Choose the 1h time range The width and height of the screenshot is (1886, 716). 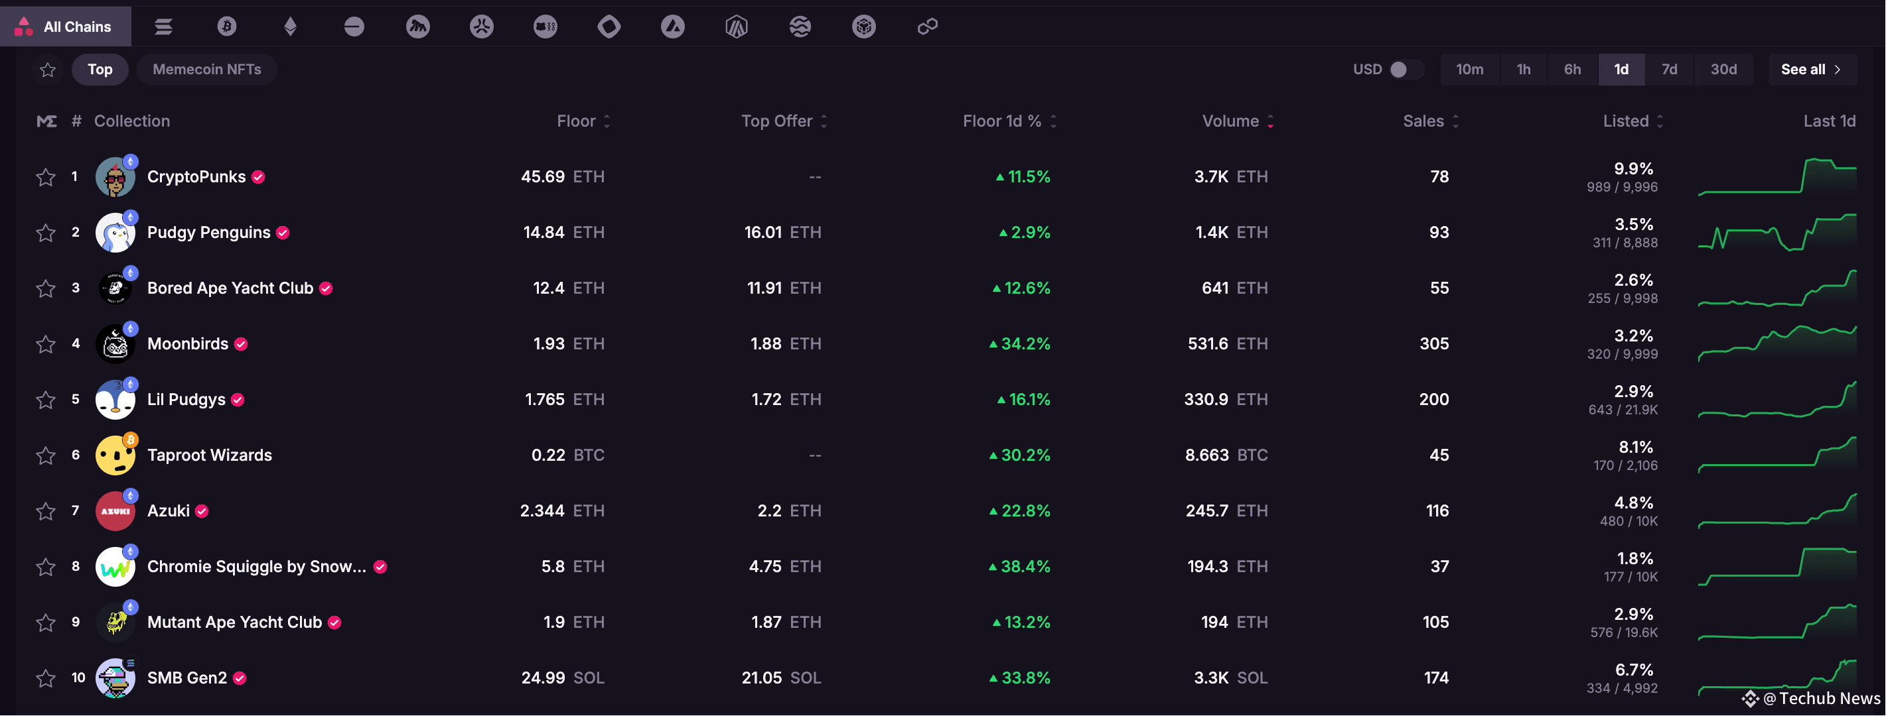coord(1524,70)
